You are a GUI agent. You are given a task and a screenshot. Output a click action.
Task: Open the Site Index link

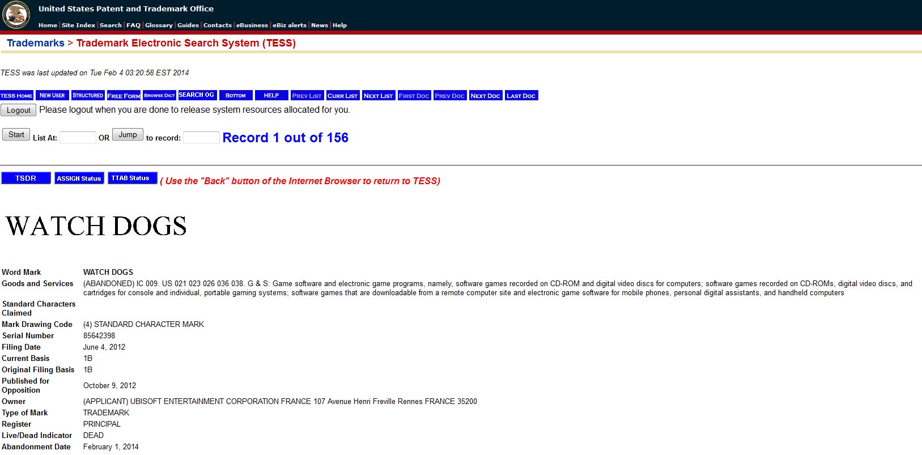tap(78, 25)
